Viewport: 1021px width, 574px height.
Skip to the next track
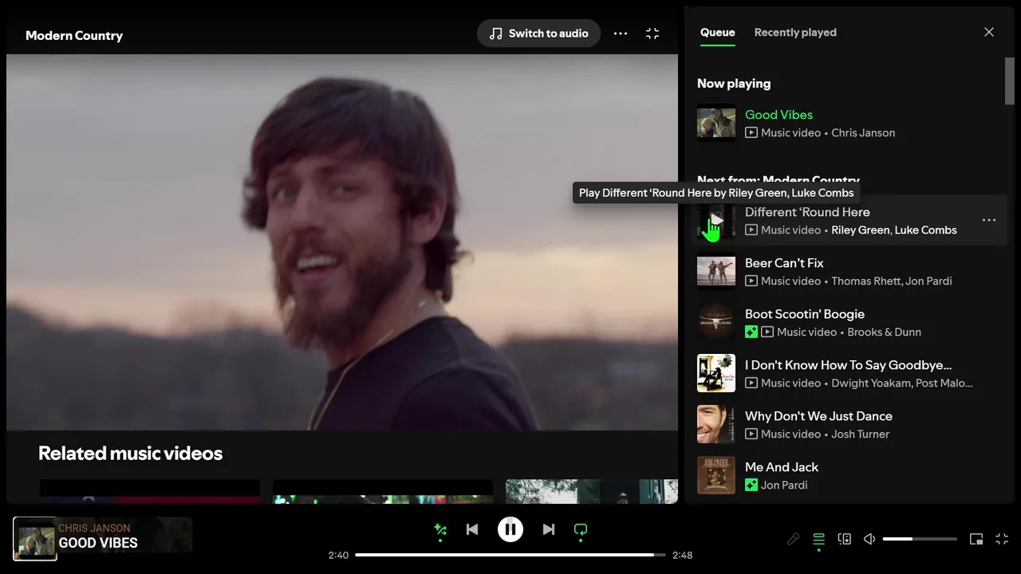click(549, 529)
